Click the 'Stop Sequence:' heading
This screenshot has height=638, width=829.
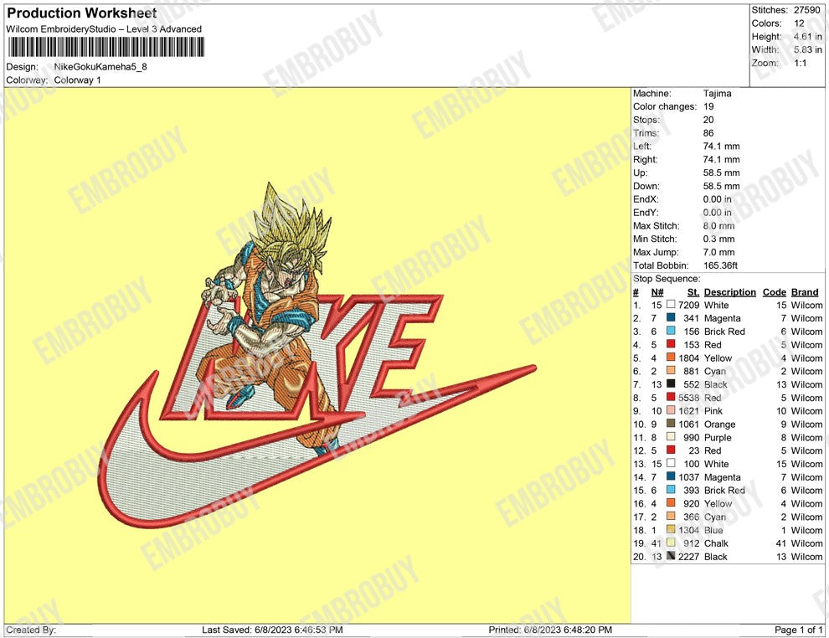coord(667,279)
